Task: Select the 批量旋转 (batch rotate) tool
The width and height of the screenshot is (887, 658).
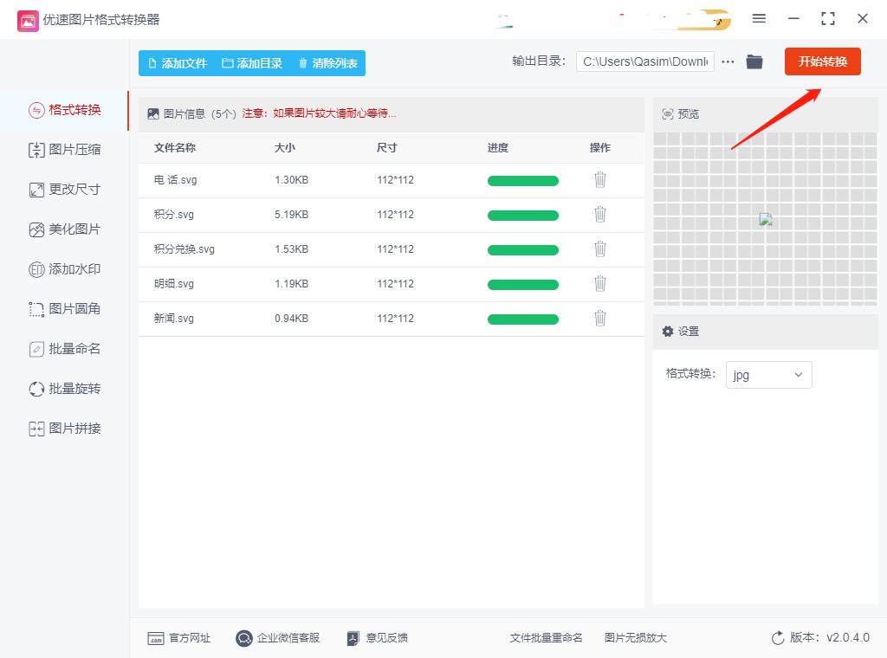Action: (x=65, y=388)
